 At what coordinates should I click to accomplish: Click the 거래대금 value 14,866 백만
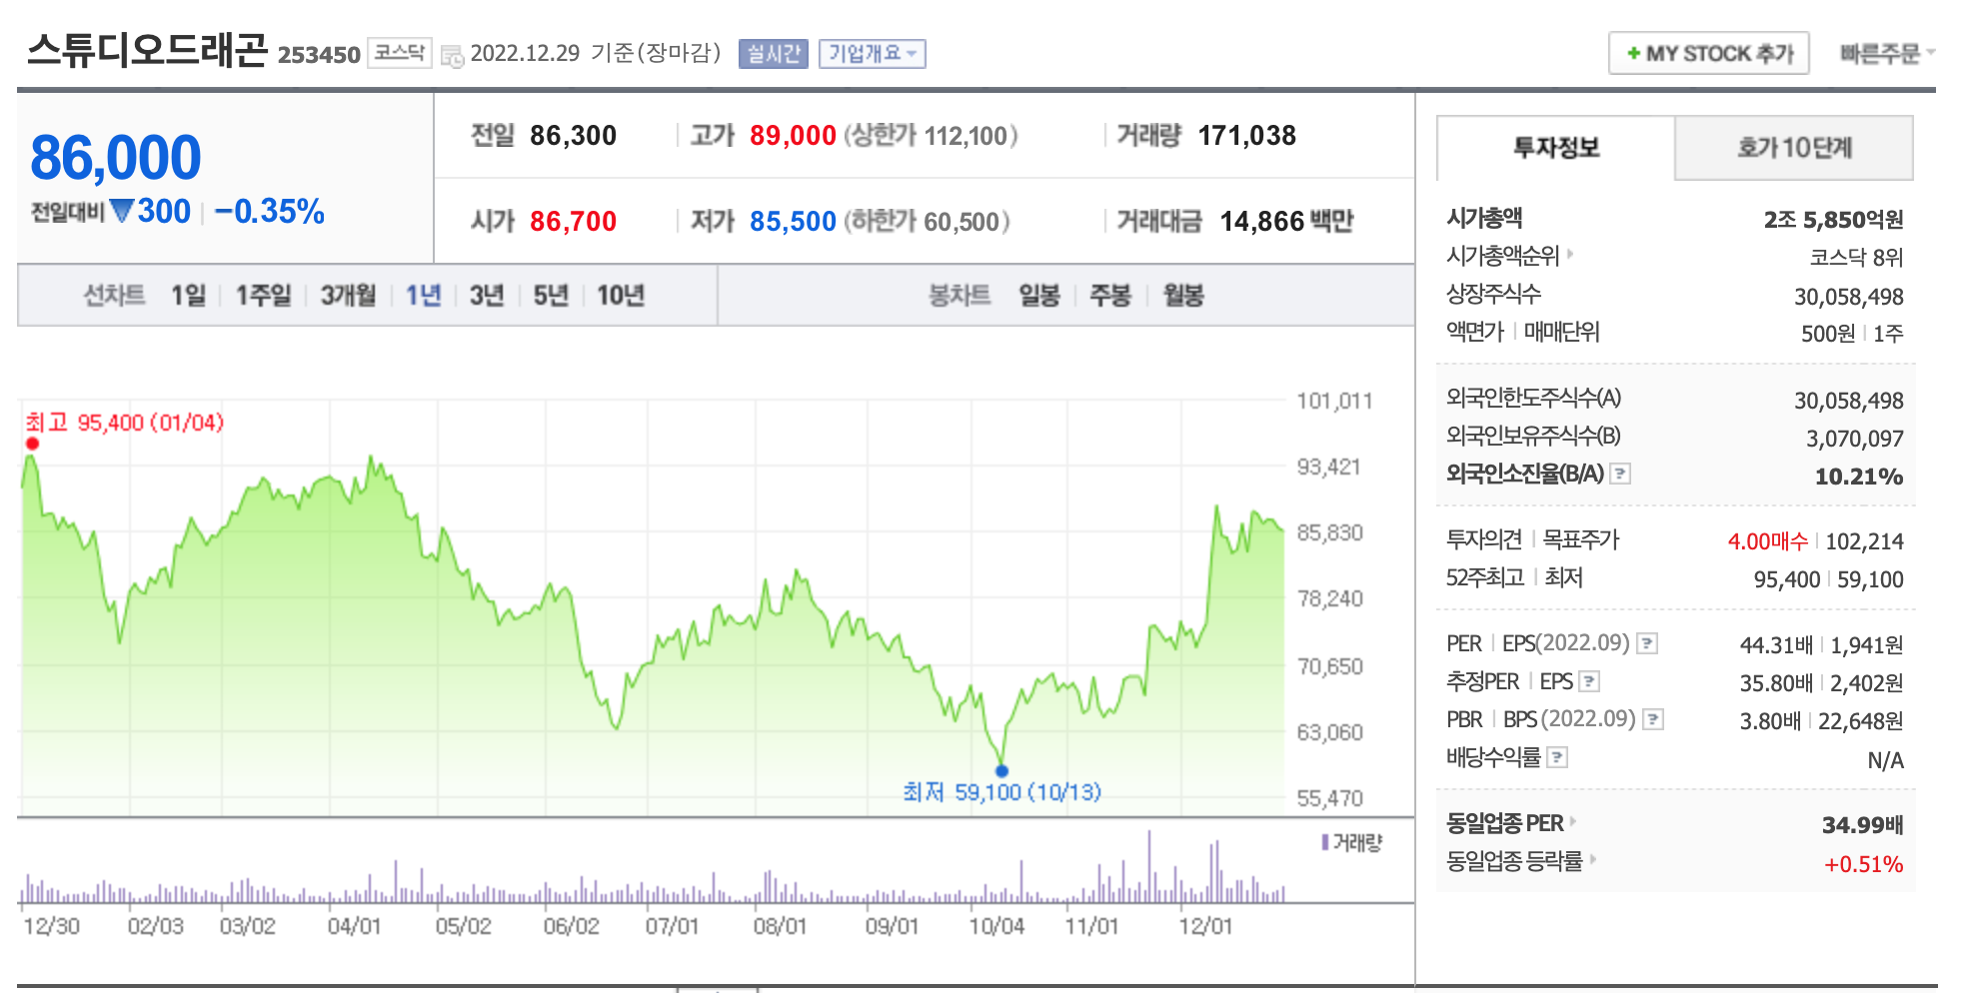click(1286, 222)
